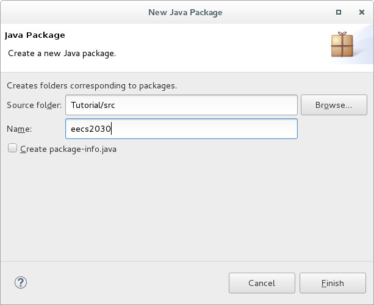Enable the Create package-info.java checkbox
The image size is (374, 305).
[12, 148]
